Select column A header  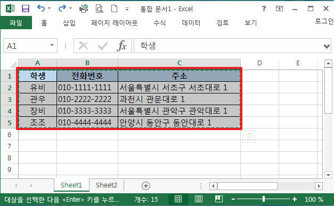[x=37, y=63]
